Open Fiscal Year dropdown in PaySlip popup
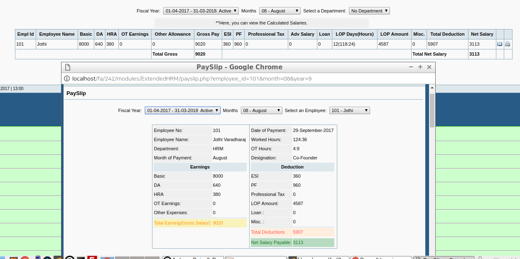Viewport: 520px width, 259px height. tap(182, 110)
